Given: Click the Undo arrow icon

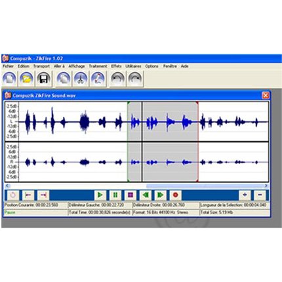Looking at the screenshot, I should pos(118,79).
